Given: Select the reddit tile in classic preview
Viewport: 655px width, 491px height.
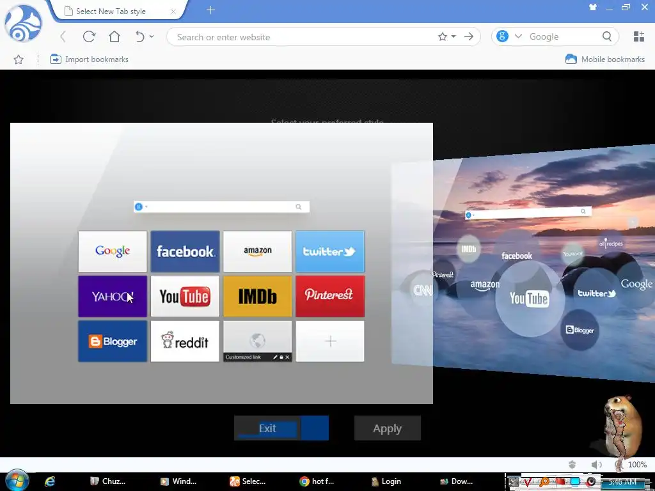Looking at the screenshot, I should tap(185, 341).
